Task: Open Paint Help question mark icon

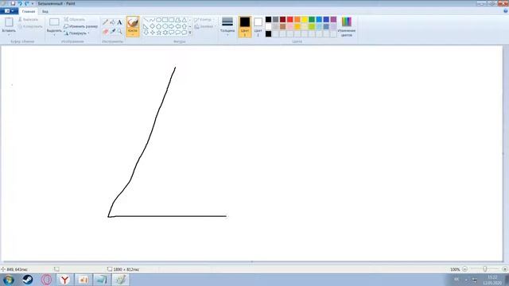Action: (x=506, y=11)
